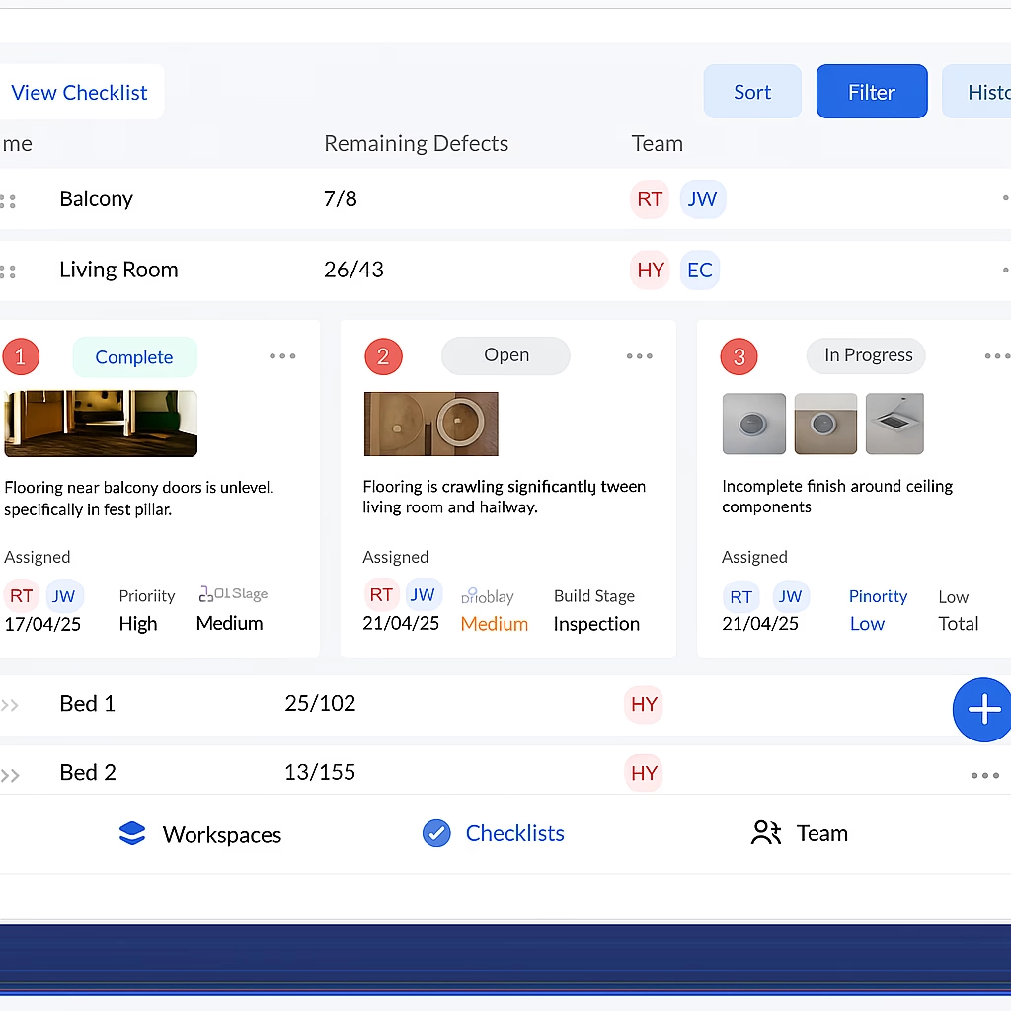Open the Team tab in bottom navigation
The width and height of the screenshot is (1011, 1011).
click(x=799, y=833)
